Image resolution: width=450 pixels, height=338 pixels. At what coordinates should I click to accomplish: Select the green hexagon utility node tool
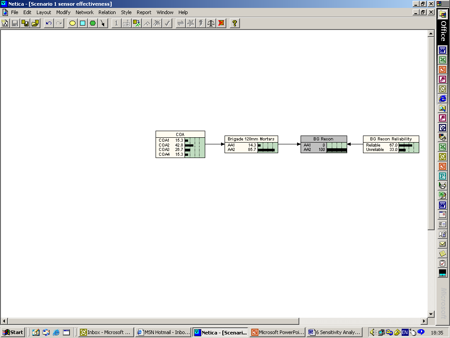tap(93, 23)
